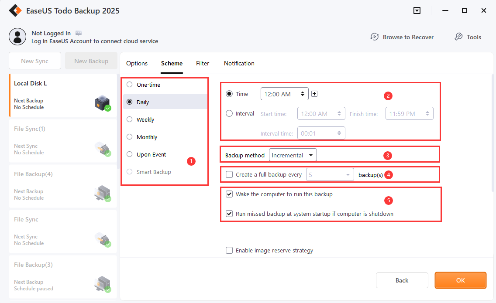This screenshot has height=303, width=496.
Task: Switch to the Options tab
Action: [x=137, y=63]
